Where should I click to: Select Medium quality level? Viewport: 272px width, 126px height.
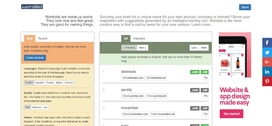(37, 107)
